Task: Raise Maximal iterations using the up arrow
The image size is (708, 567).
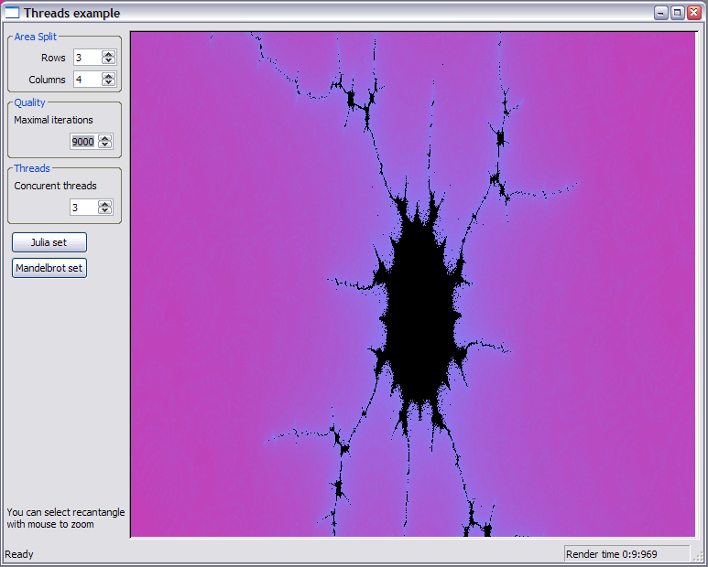Action: (x=104, y=138)
